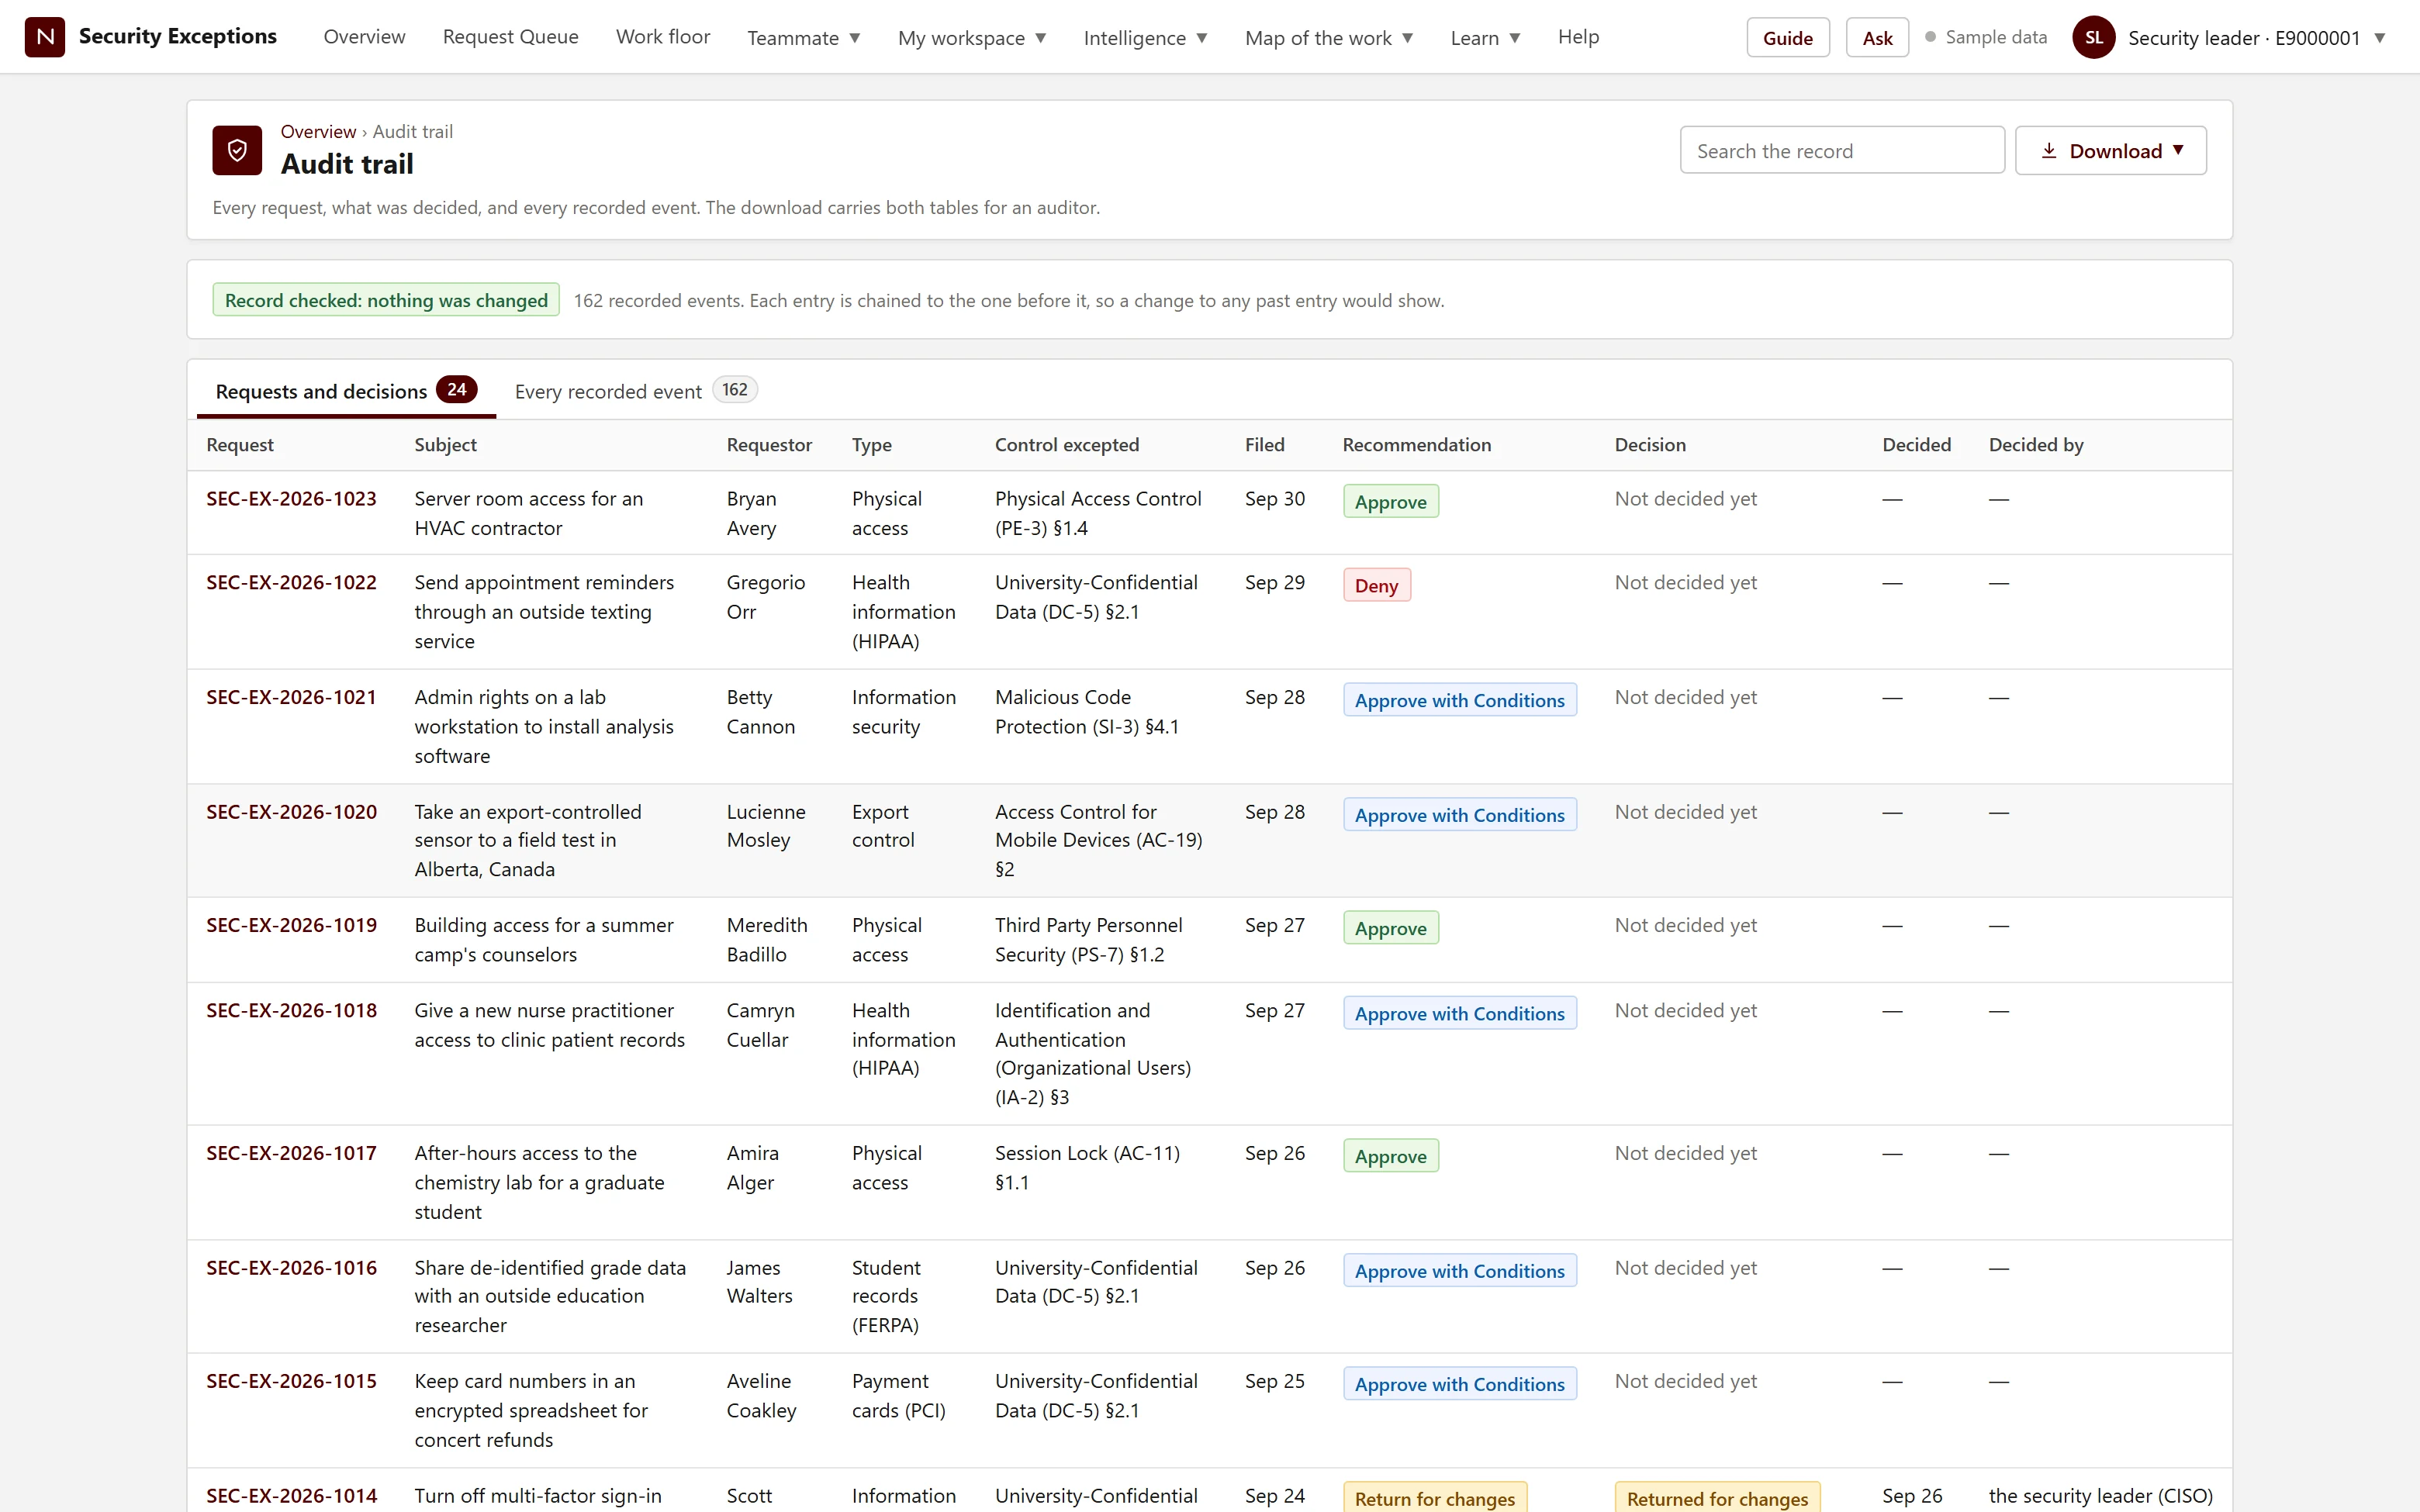Image resolution: width=2420 pixels, height=1512 pixels.
Task: Click the Overview breadcrumb link
Action: (318, 131)
